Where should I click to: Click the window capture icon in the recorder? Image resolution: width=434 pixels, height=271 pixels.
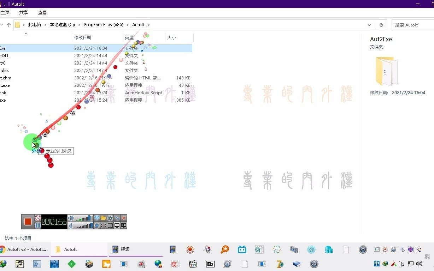tap(110, 225)
